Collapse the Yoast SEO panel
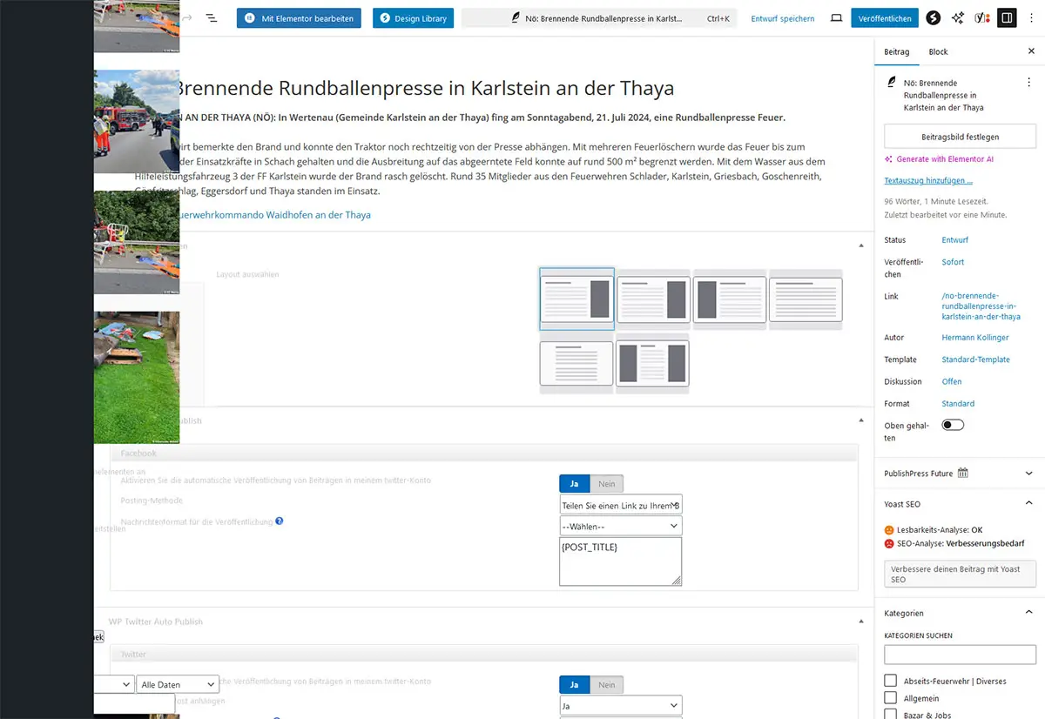Image resolution: width=1045 pixels, height=719 pixels. click(1028, 504)
